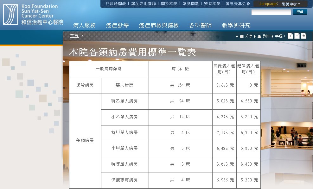The height and width of the screenshot is (189, 313).
Task: Click the page title 本院各類病房費用標準一覽表
Action: [x=132, y=52]
